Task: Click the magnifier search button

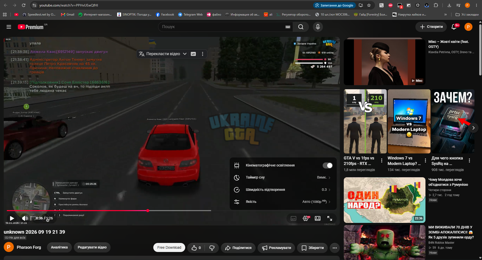Action: 301,27
